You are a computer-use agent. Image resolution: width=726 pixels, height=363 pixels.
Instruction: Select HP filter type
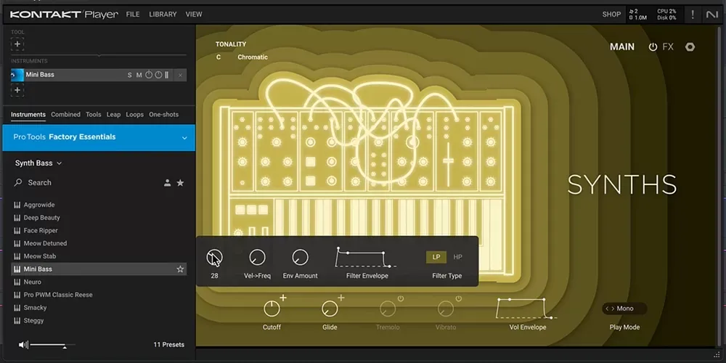click(x=457, y=257)
